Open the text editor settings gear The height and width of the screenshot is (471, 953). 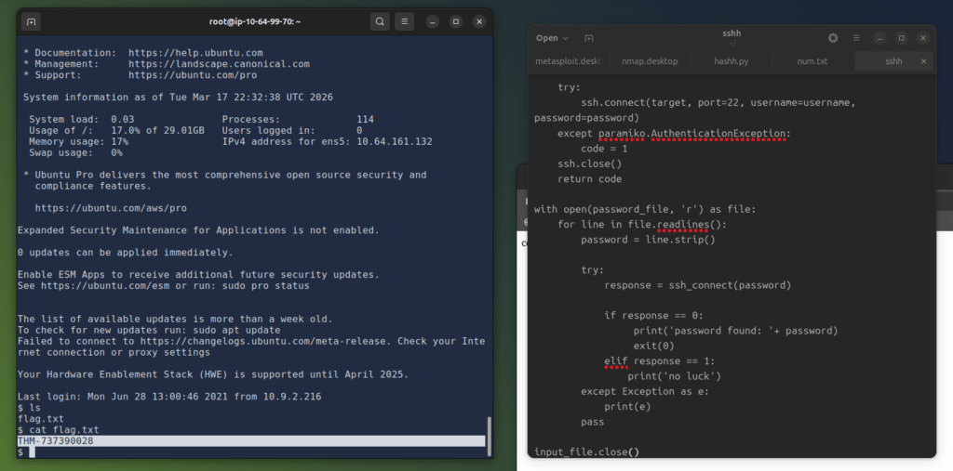pyautogui.click(x=833, y=38)
